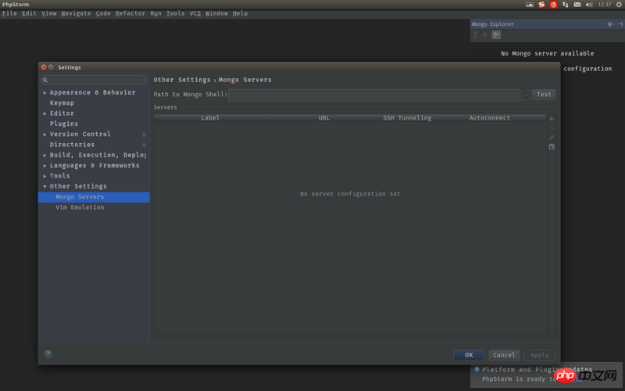Open Mongo server configuration from explorer toolbar
The height and width of the screenshot is (391, 625).
(x=496, y=35)
